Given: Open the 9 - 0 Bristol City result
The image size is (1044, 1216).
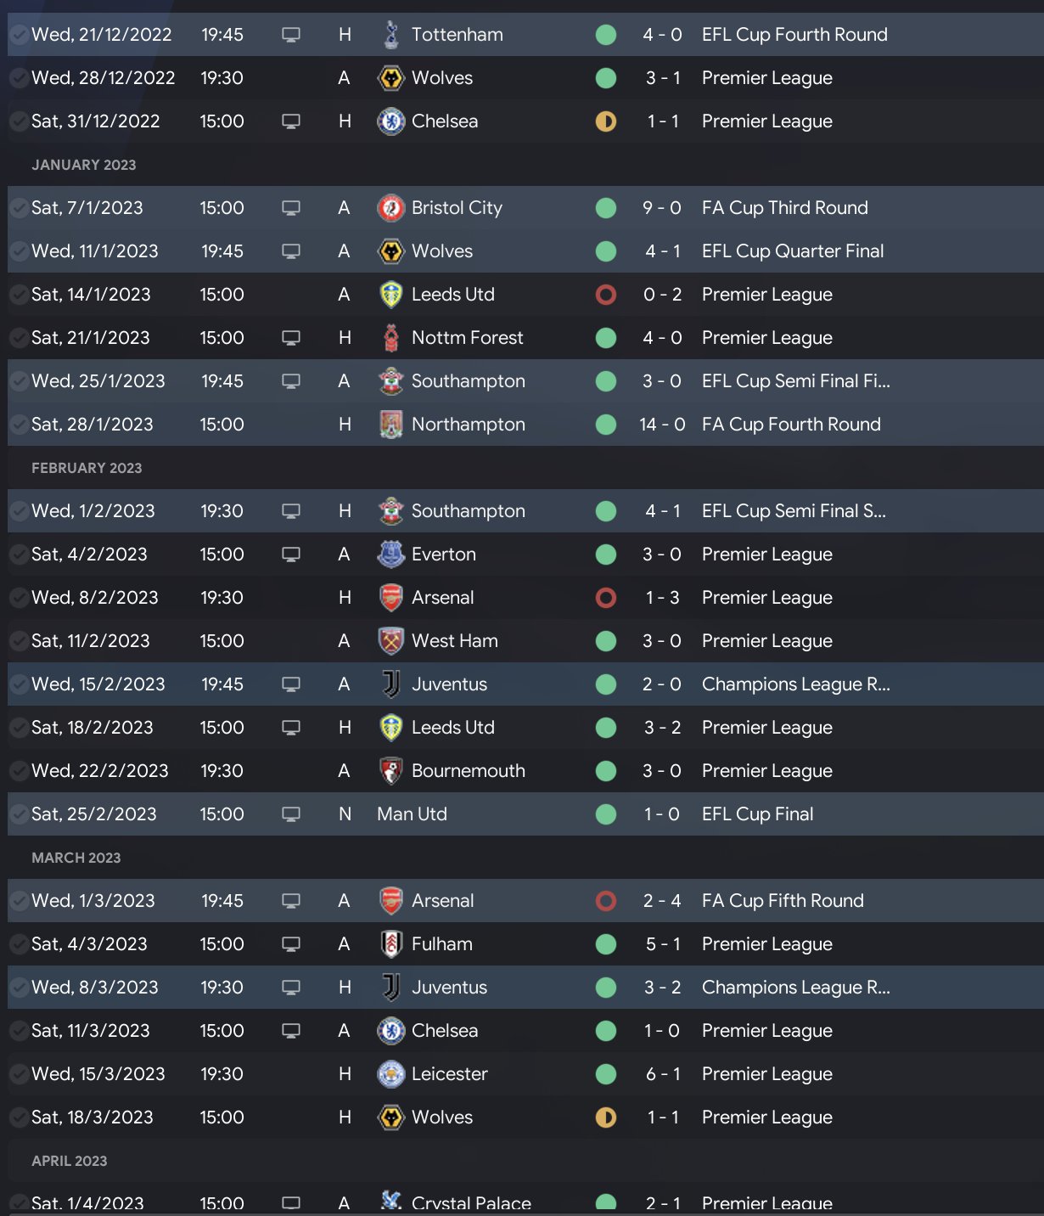Looking at the screenshot, I should click(662, 208).
